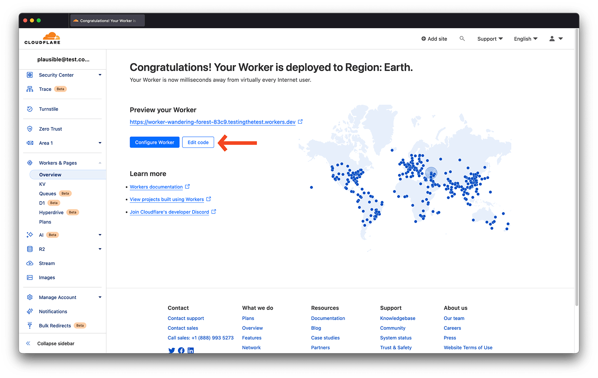
Task: Expand the AI section arrow
Action: [x=100, y=235]
